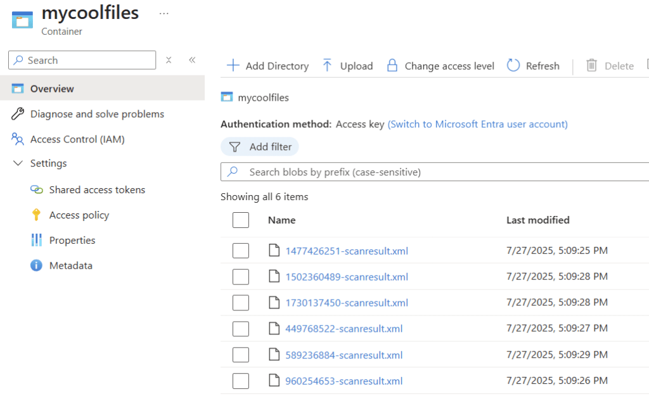Viewport: 649px width, 418px height.
Task: Collapse the sidebar with double chevron
Action: pos(192,60)
